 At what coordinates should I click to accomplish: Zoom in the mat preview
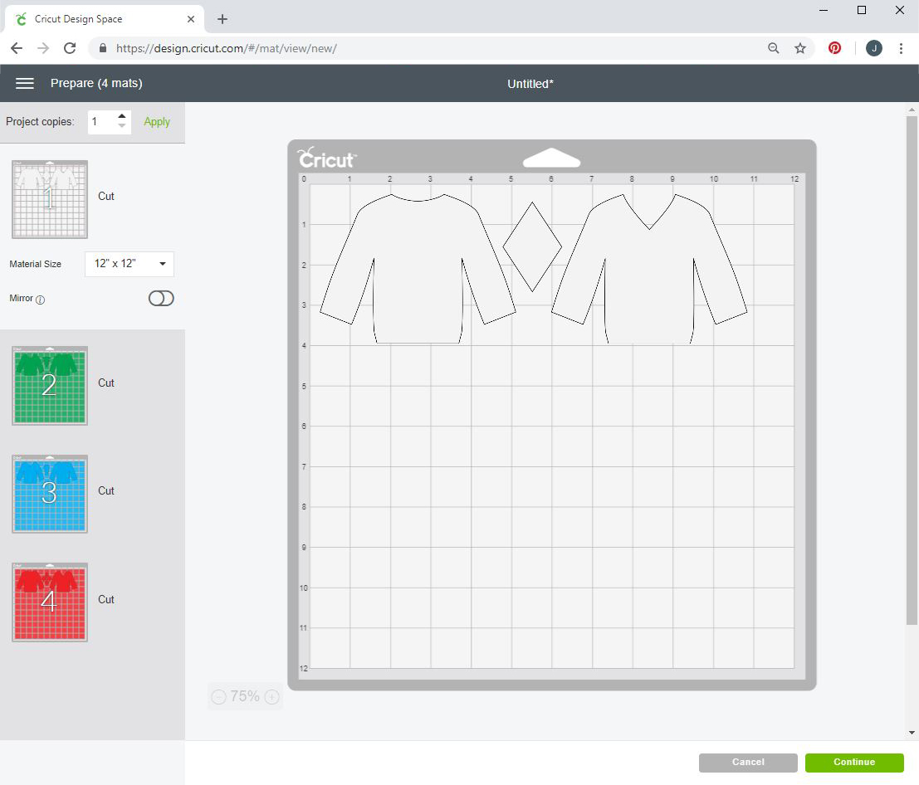pyautogui.click(x=272, y=696)
